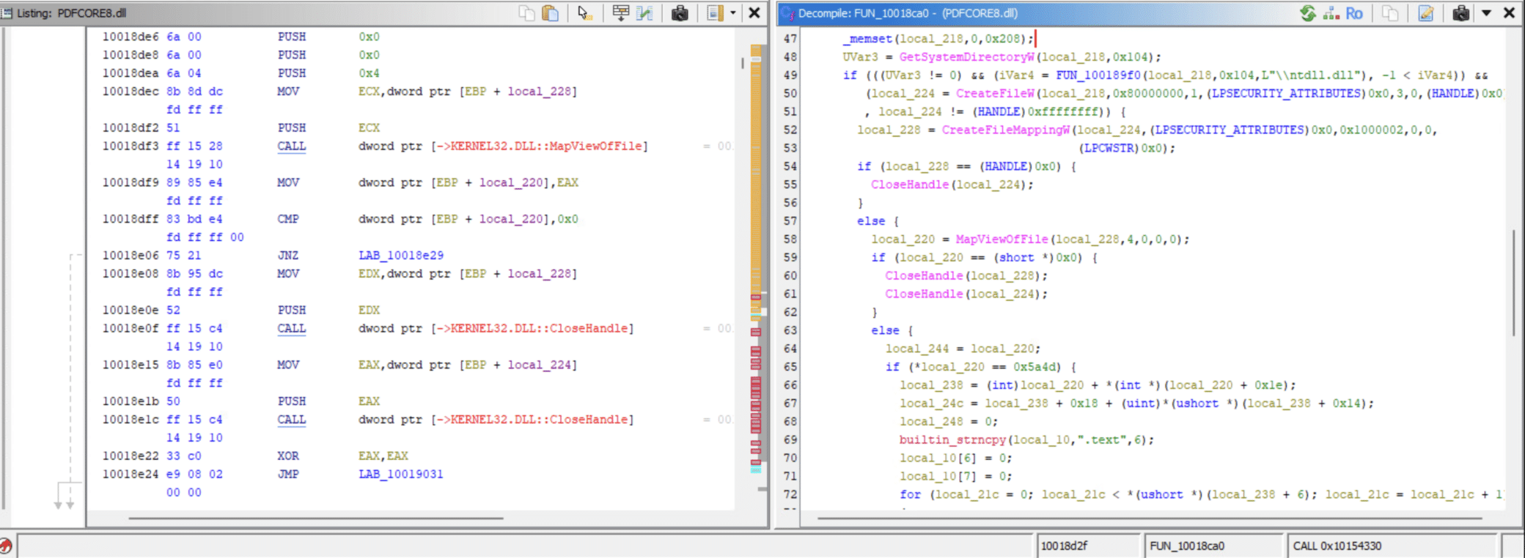Click the Decompile horizontal scrollbar

[1150, 518]
